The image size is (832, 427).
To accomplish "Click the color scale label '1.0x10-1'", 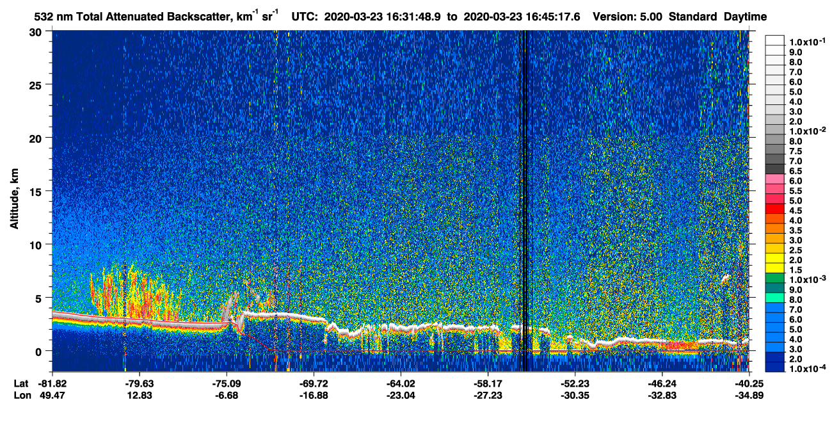I will [808, 42].
